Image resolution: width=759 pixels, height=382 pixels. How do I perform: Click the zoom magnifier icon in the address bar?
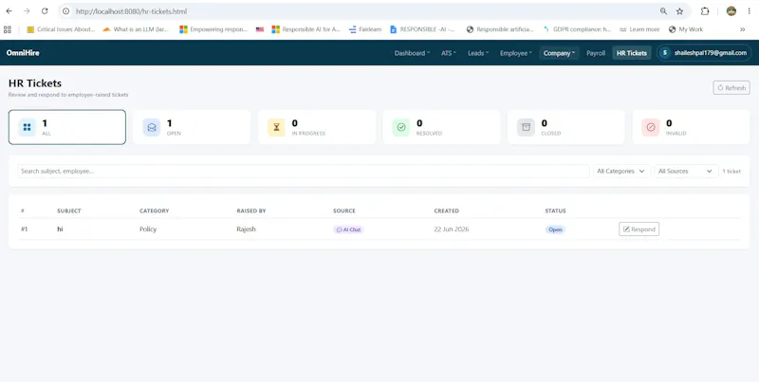coord(663,11)
